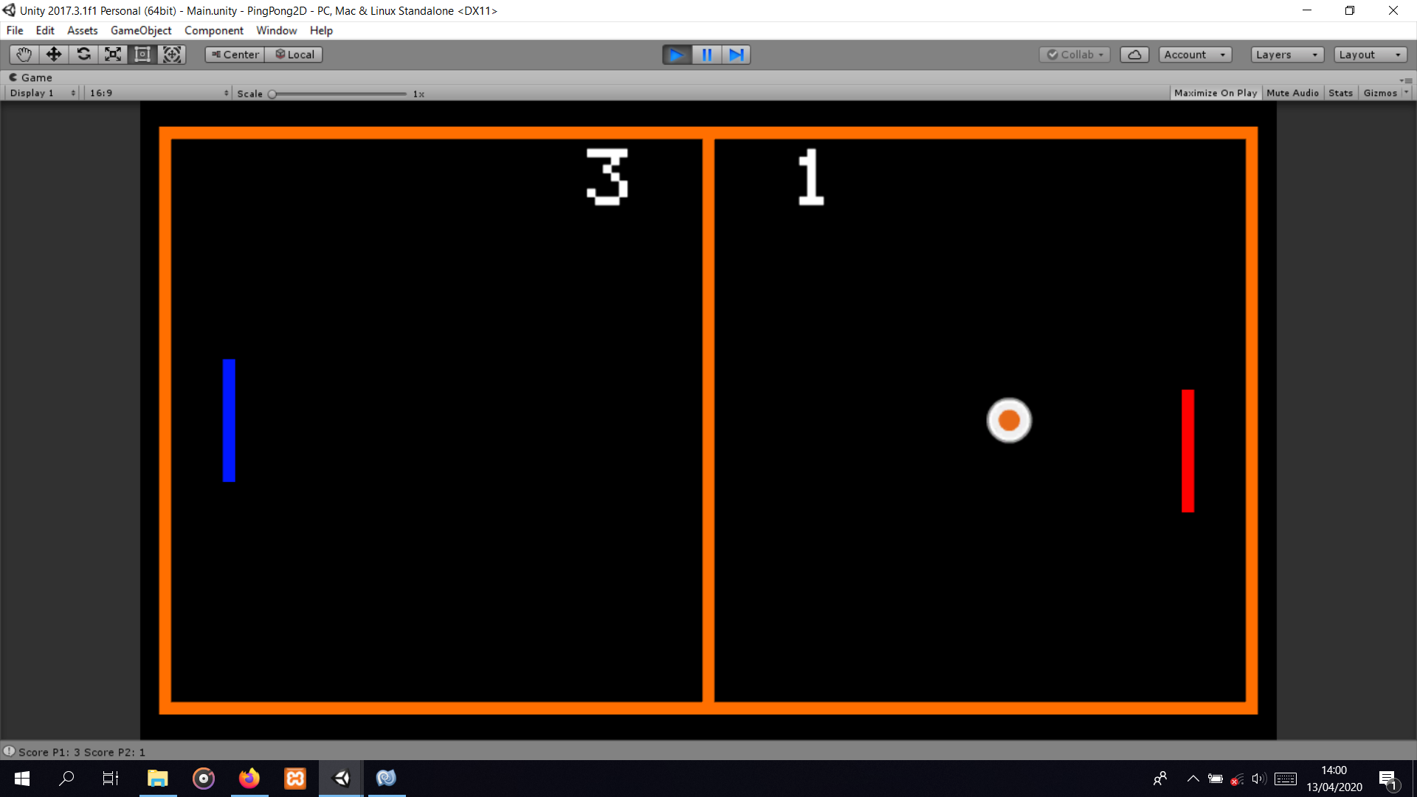Enable Maximize On Play
The image size is (1417, 797).
click(x=1215, y=92)
